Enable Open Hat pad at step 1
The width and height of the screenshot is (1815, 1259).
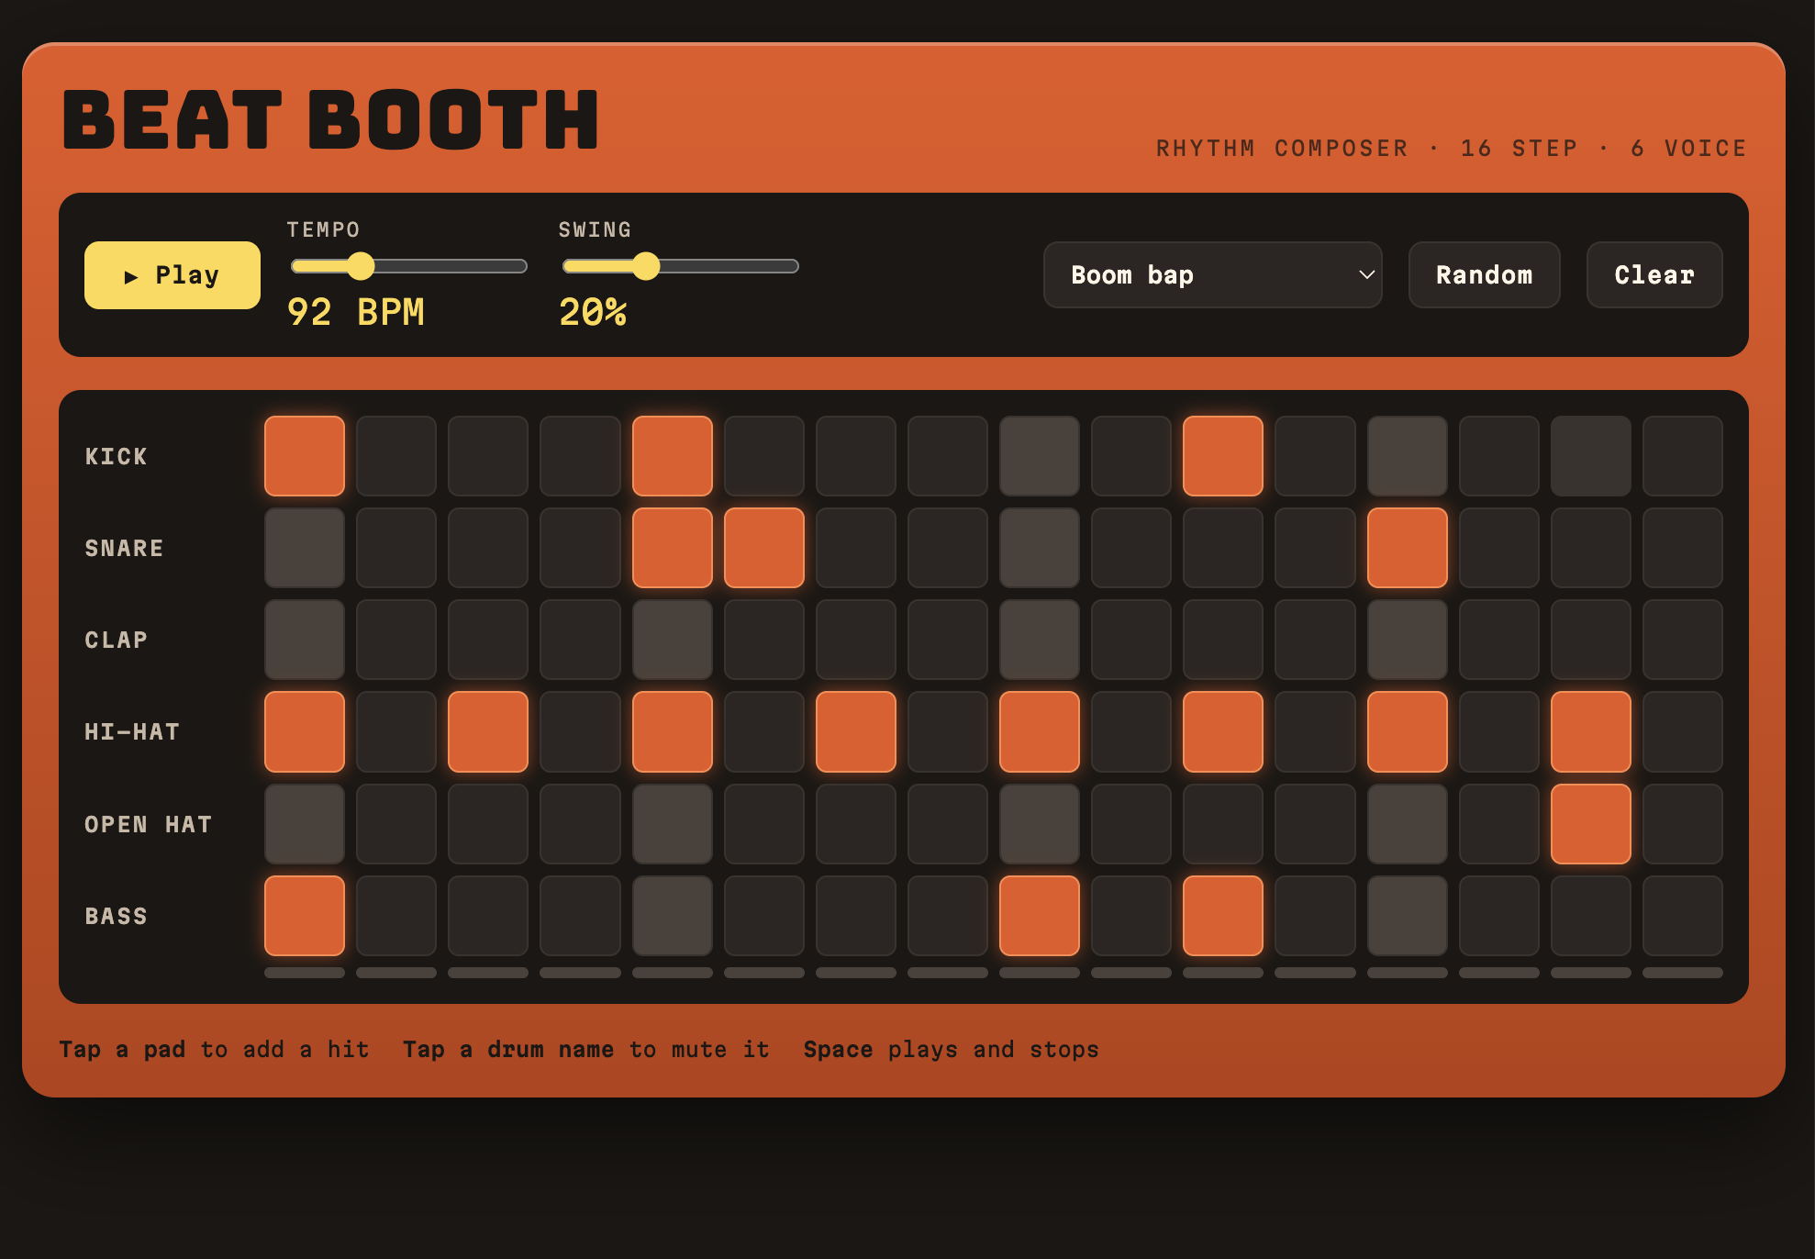click(305, 824)
